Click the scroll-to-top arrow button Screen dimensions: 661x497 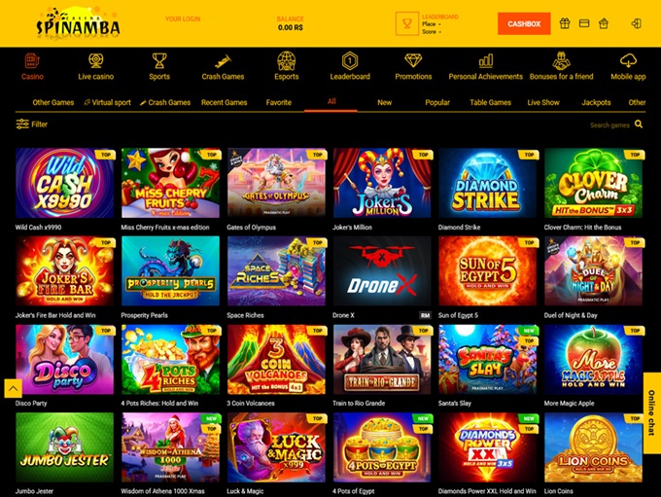coord(13,388)
